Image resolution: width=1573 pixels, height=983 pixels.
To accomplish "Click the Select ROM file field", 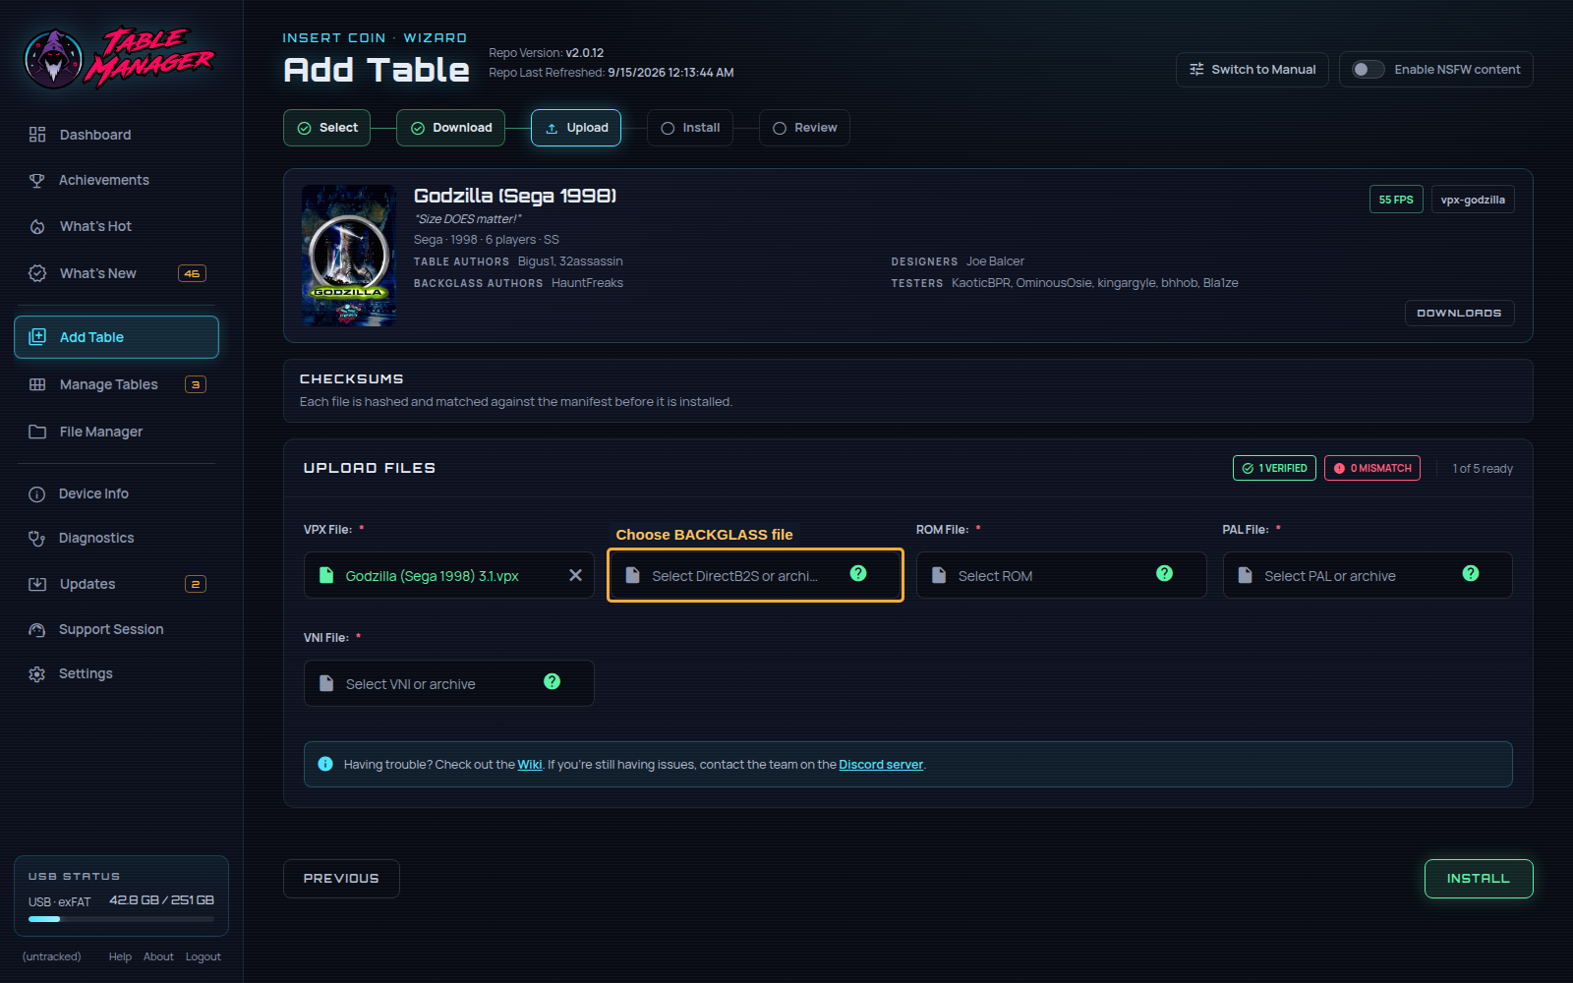I will tap(1062, 575).
